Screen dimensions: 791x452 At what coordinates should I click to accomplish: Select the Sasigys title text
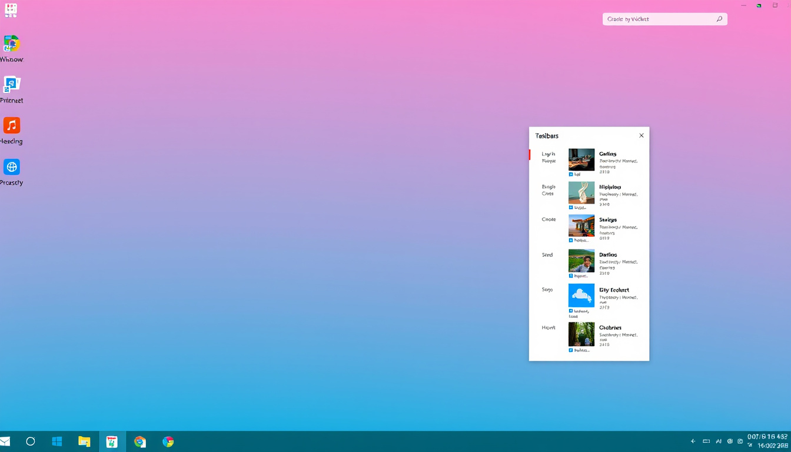click(x=608, y=220)
